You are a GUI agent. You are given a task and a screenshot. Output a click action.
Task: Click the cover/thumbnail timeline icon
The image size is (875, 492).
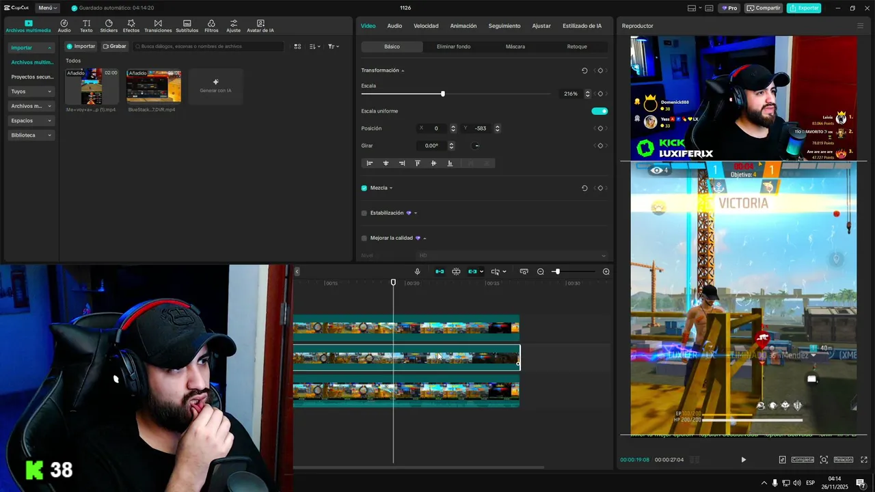pyautogui.click(x=524, y=271)
